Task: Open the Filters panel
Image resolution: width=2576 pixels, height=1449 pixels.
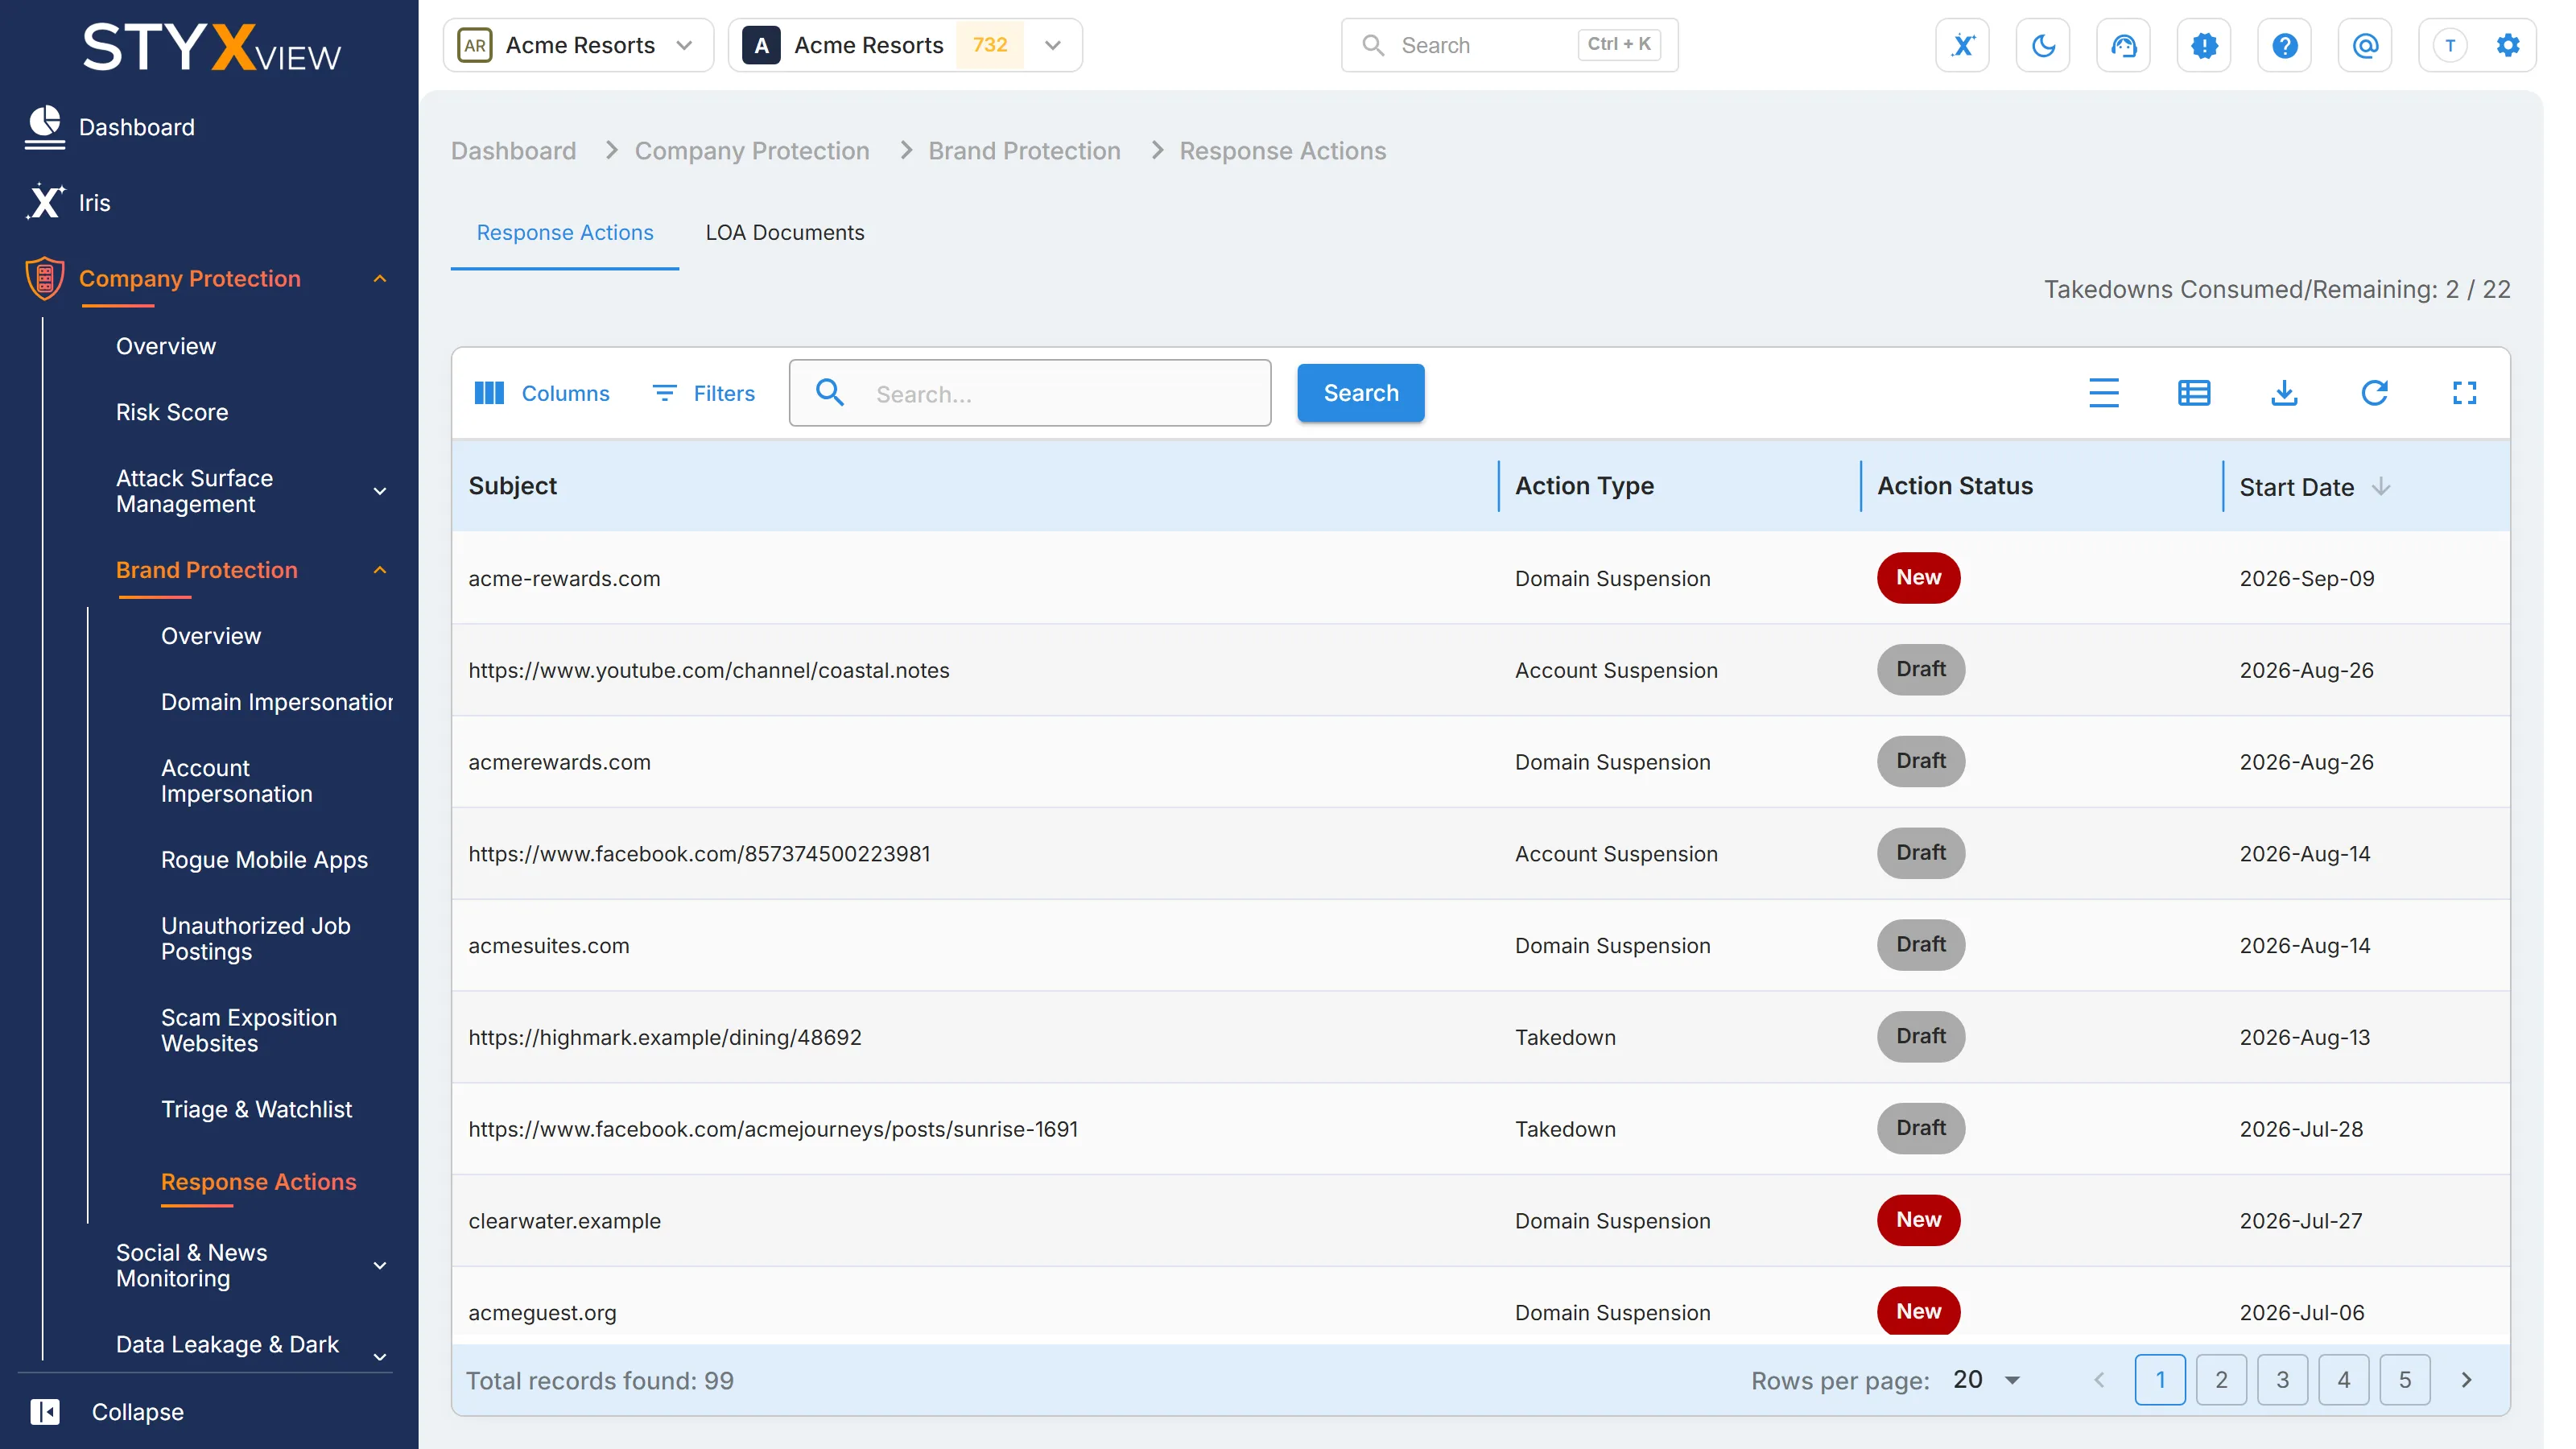Action: coord(703,393)
